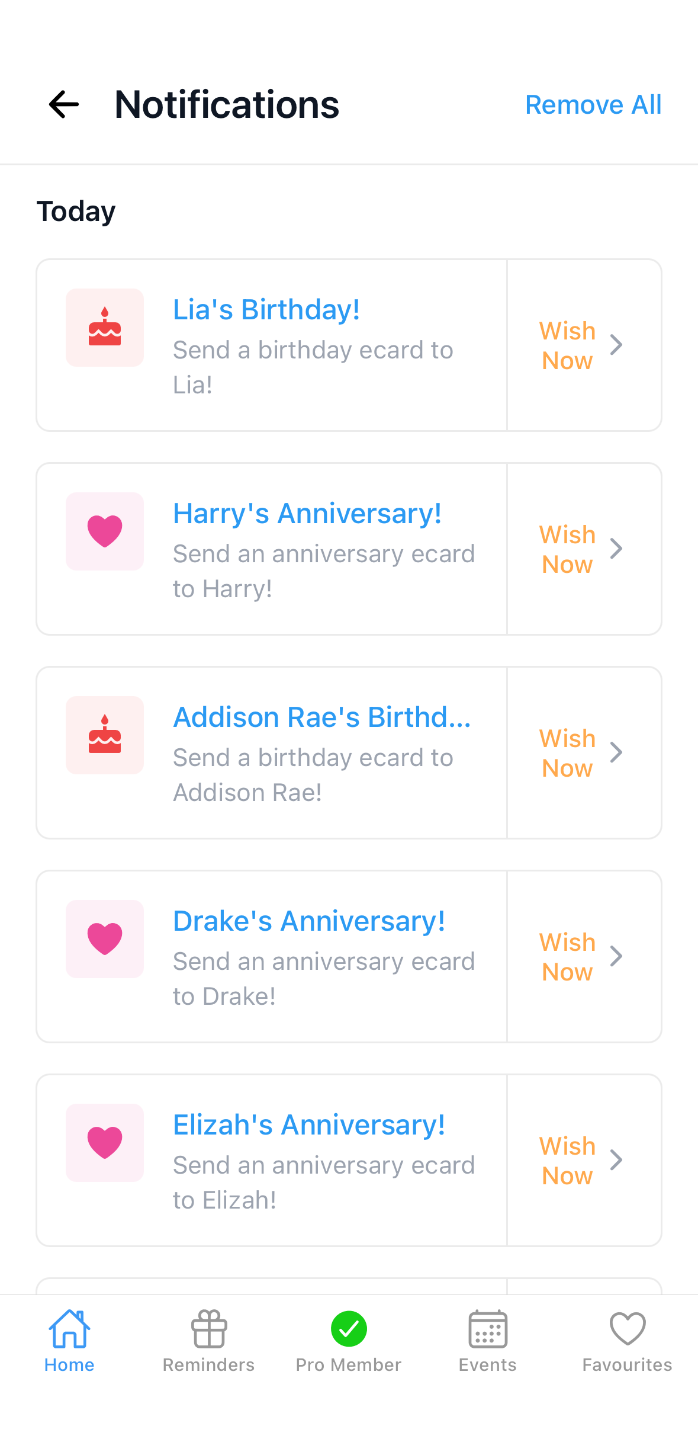The image size is (698, 1442).
Task: Expand Wish Now chevron for Drake
Action: (616, 956)
